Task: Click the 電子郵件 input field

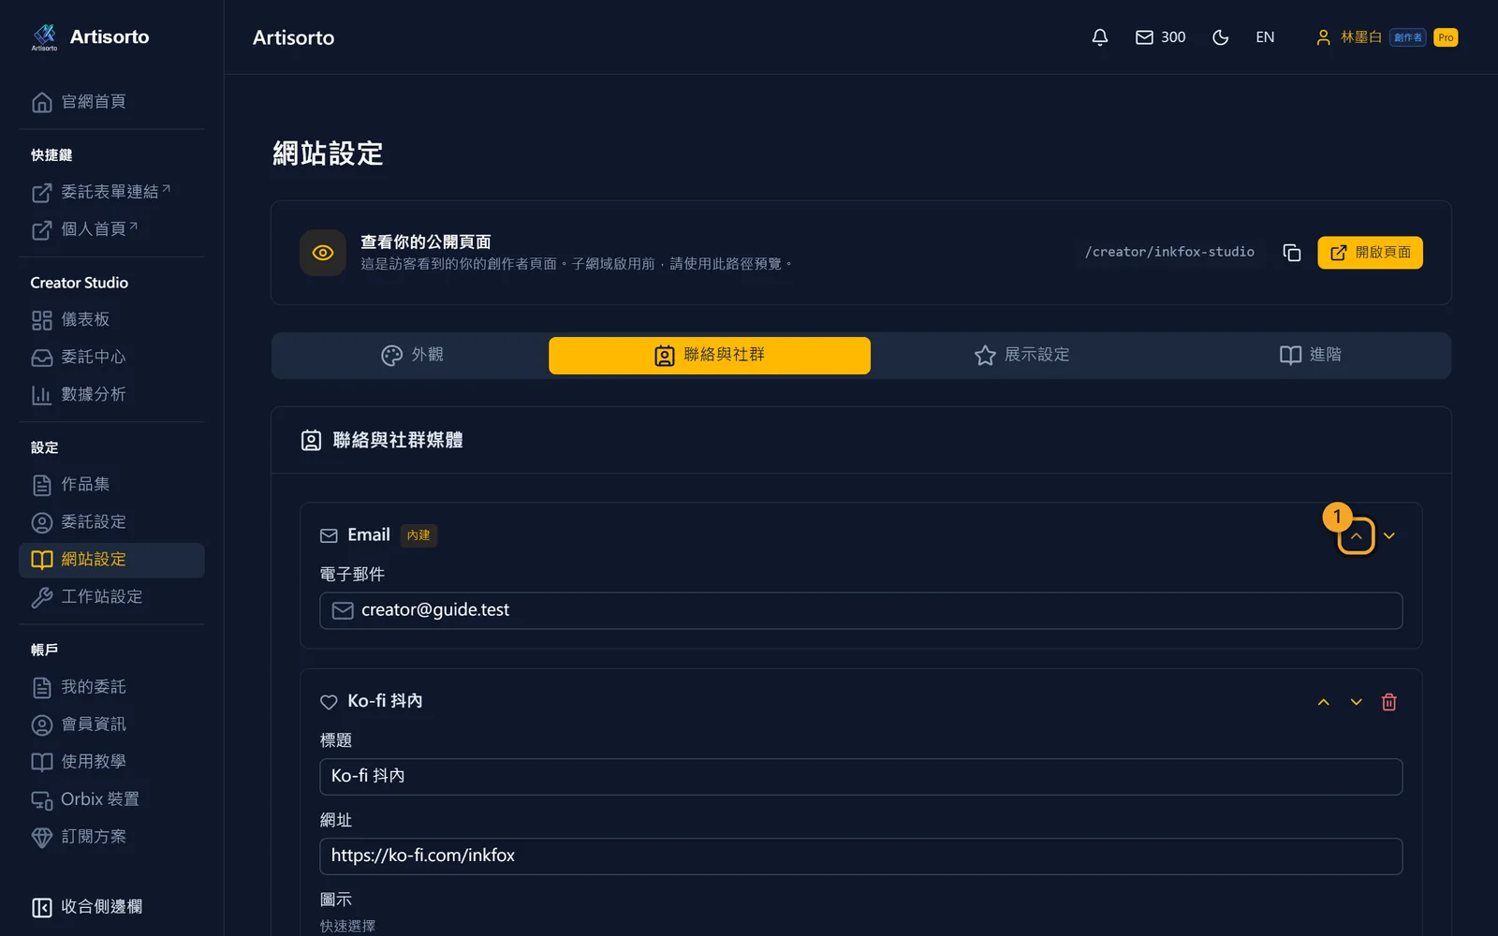Action: click(x=860, y=611)
